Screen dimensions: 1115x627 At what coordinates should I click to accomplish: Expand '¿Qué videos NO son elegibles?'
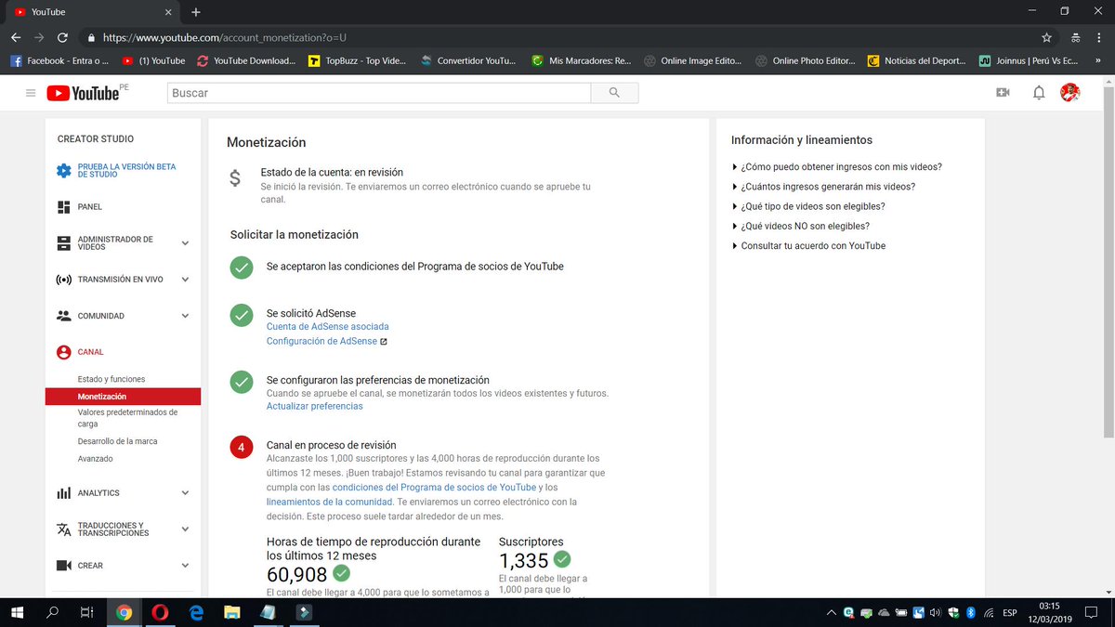point(801,226)
